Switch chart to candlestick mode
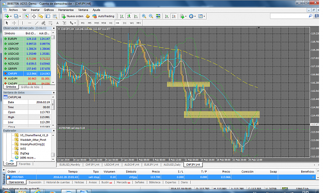 pyautogui.click(x=129, y=16)
